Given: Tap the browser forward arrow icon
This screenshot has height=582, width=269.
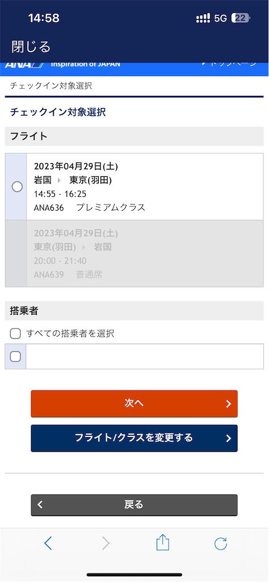Looking at the screenshot, I should point(106,543).
